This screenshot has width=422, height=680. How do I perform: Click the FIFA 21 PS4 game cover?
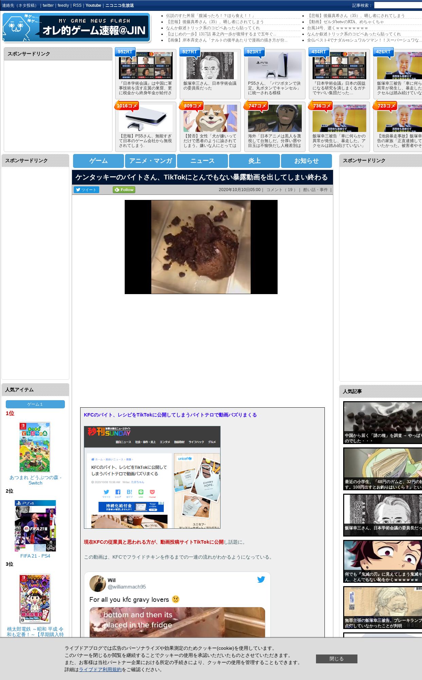35,526
